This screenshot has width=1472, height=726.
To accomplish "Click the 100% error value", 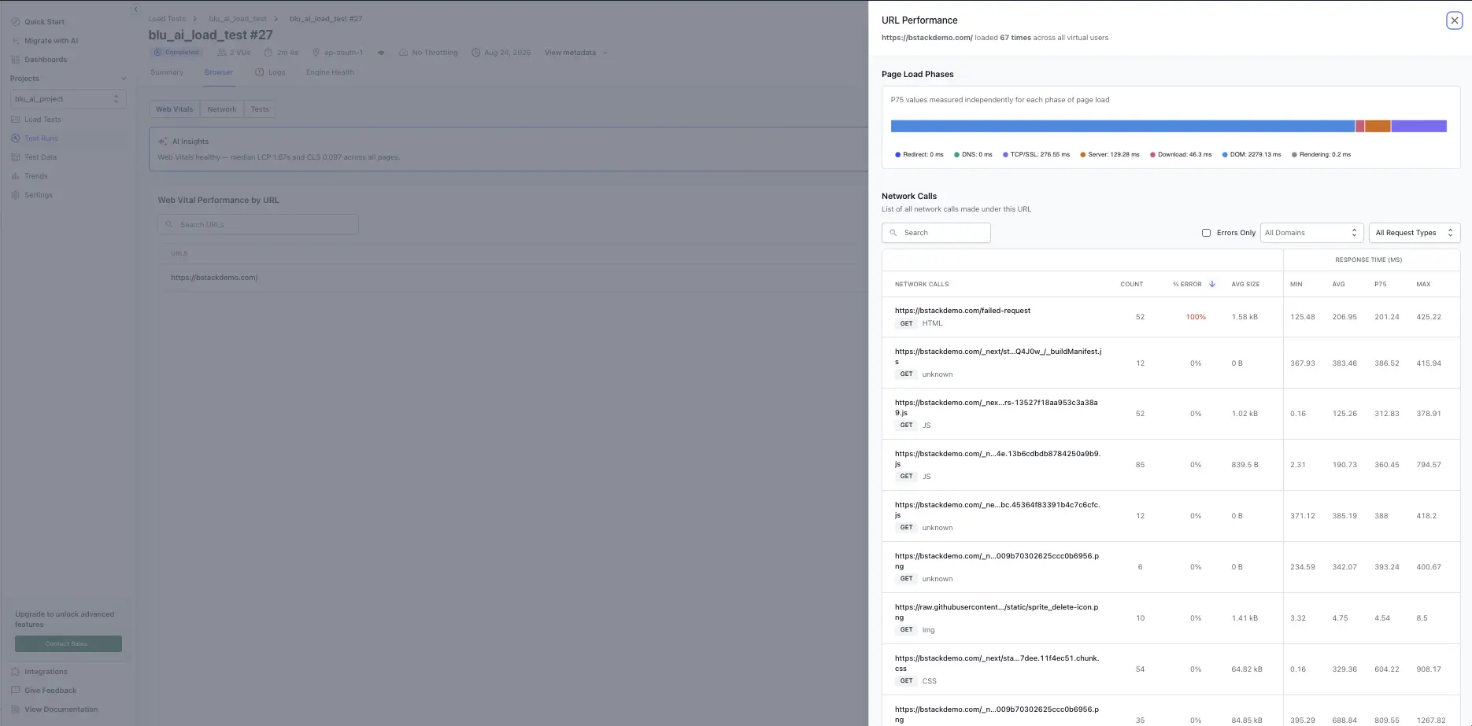I will [1196, 317].
